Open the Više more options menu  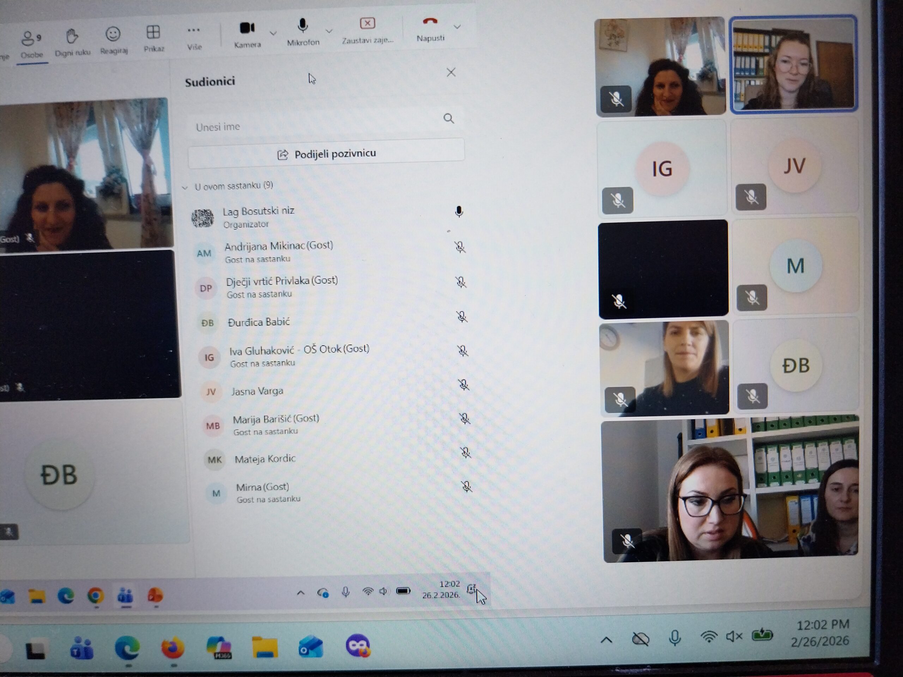pyautogui.click(x=194, y=31)
